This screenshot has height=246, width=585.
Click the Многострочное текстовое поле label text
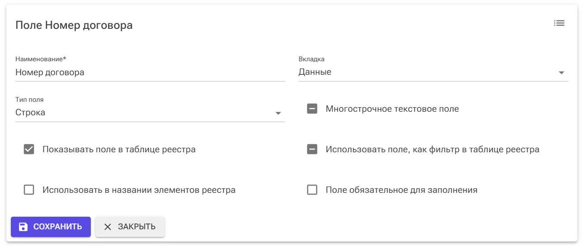point(392,109)
